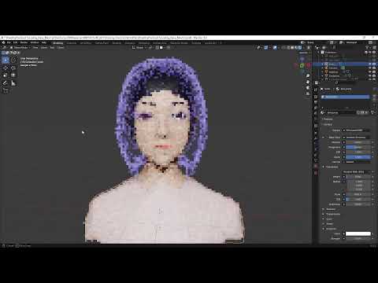
Task: Switch to solid viewport shading
Action: [292, 47]
